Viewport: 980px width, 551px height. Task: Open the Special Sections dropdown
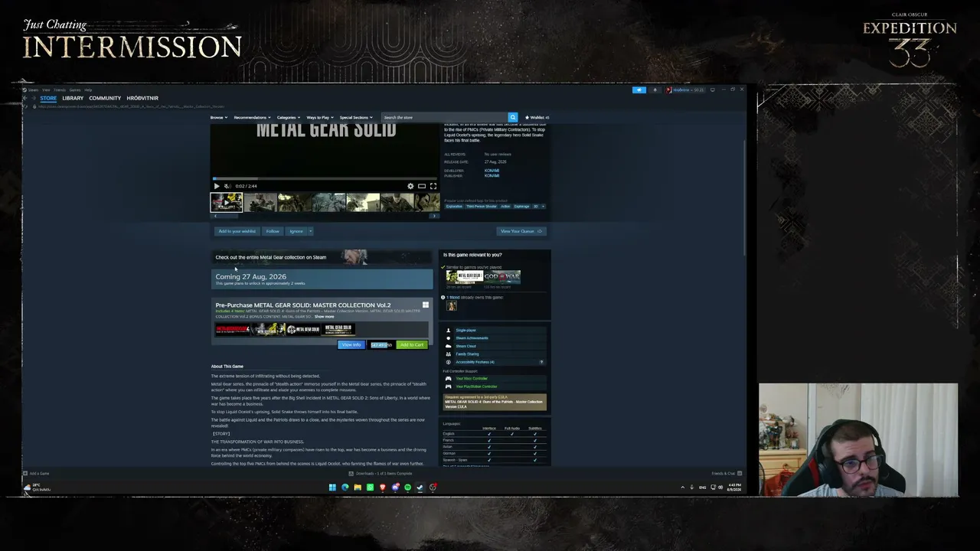pos(356,117)
